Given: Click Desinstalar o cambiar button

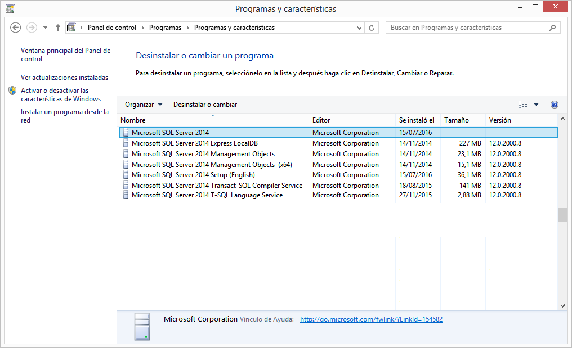Looking at the screenshot, I should (x=205, y=105).
